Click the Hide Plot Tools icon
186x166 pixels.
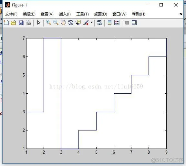click(127, 23)
